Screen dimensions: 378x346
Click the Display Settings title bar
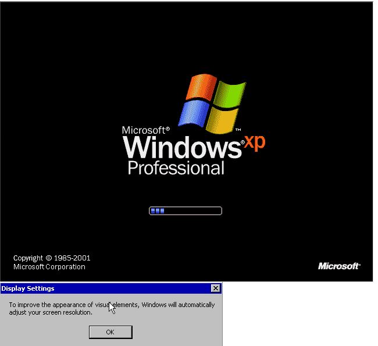pos(105,288)
